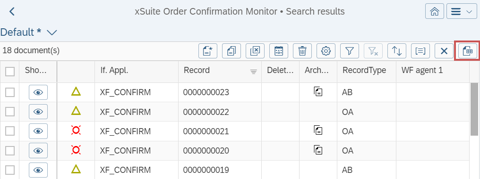Click the sort up-down arrows icon

(397, 51)
